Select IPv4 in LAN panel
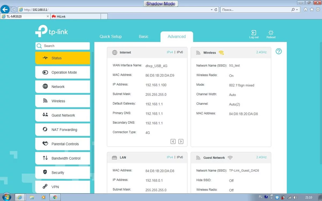 [170, 157]
